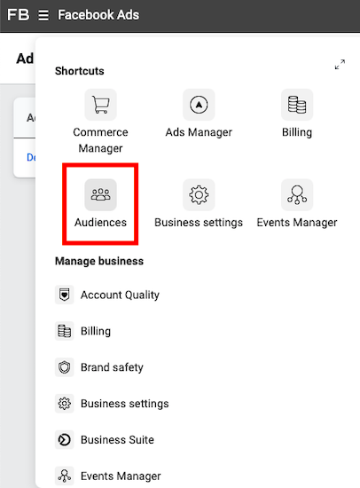Open Commerce Manager cart icon shortcut
The image size is (360, 488).
(100, 105)
